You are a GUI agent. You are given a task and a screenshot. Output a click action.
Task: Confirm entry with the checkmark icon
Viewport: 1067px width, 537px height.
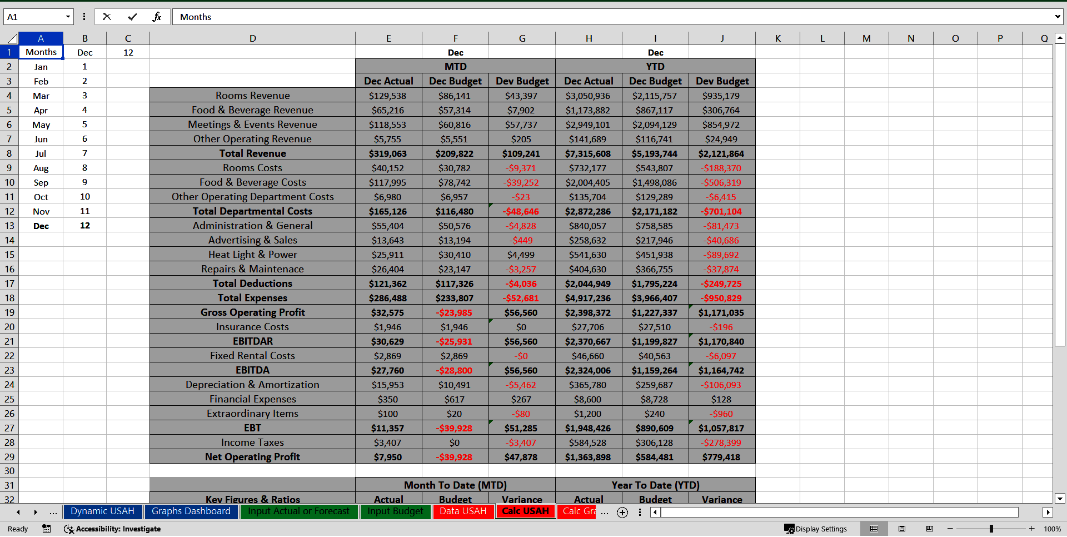pos(132,17)
